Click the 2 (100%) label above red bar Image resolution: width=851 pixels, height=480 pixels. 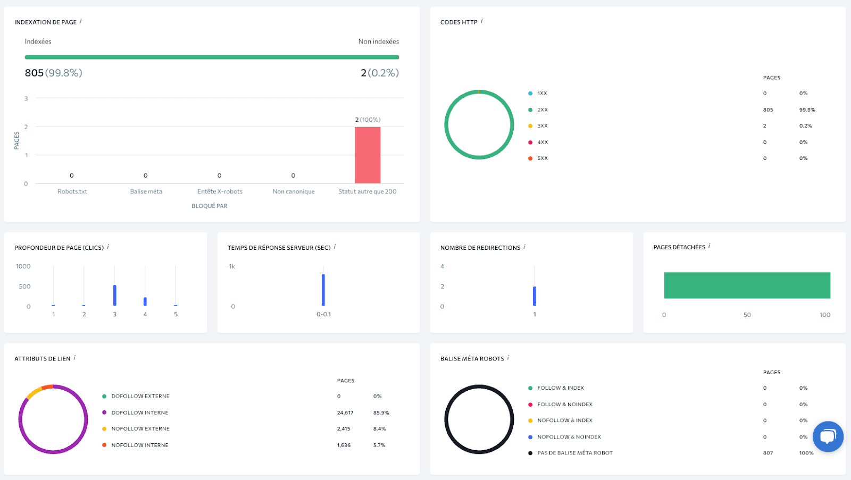pos(368,120)
